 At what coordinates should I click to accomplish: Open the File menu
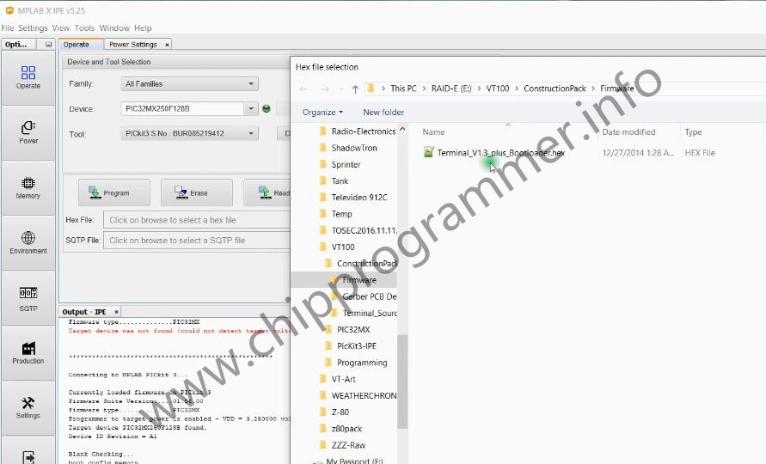[x=8, y=27]
